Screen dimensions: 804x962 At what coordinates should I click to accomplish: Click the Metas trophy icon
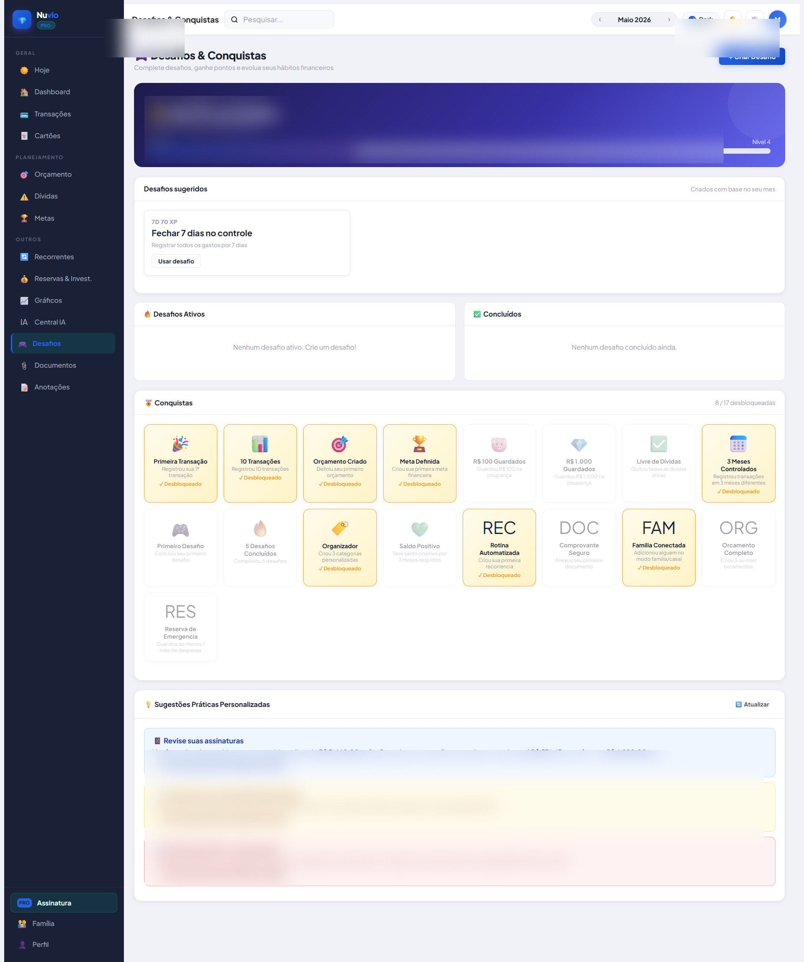(x=24, y=219)
